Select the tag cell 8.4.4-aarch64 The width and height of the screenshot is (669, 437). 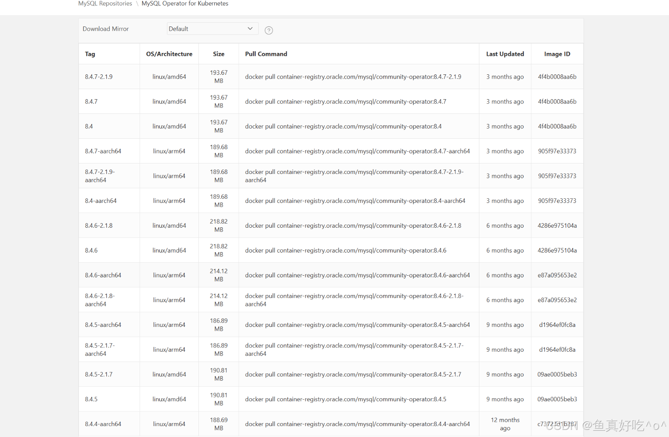tap(103, 424)
